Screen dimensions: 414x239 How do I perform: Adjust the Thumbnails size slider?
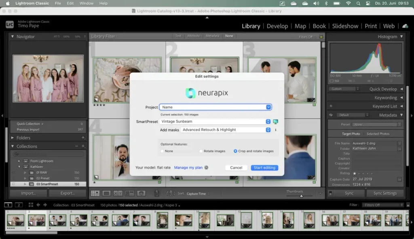pyautogui.click(x=301, y=196)
